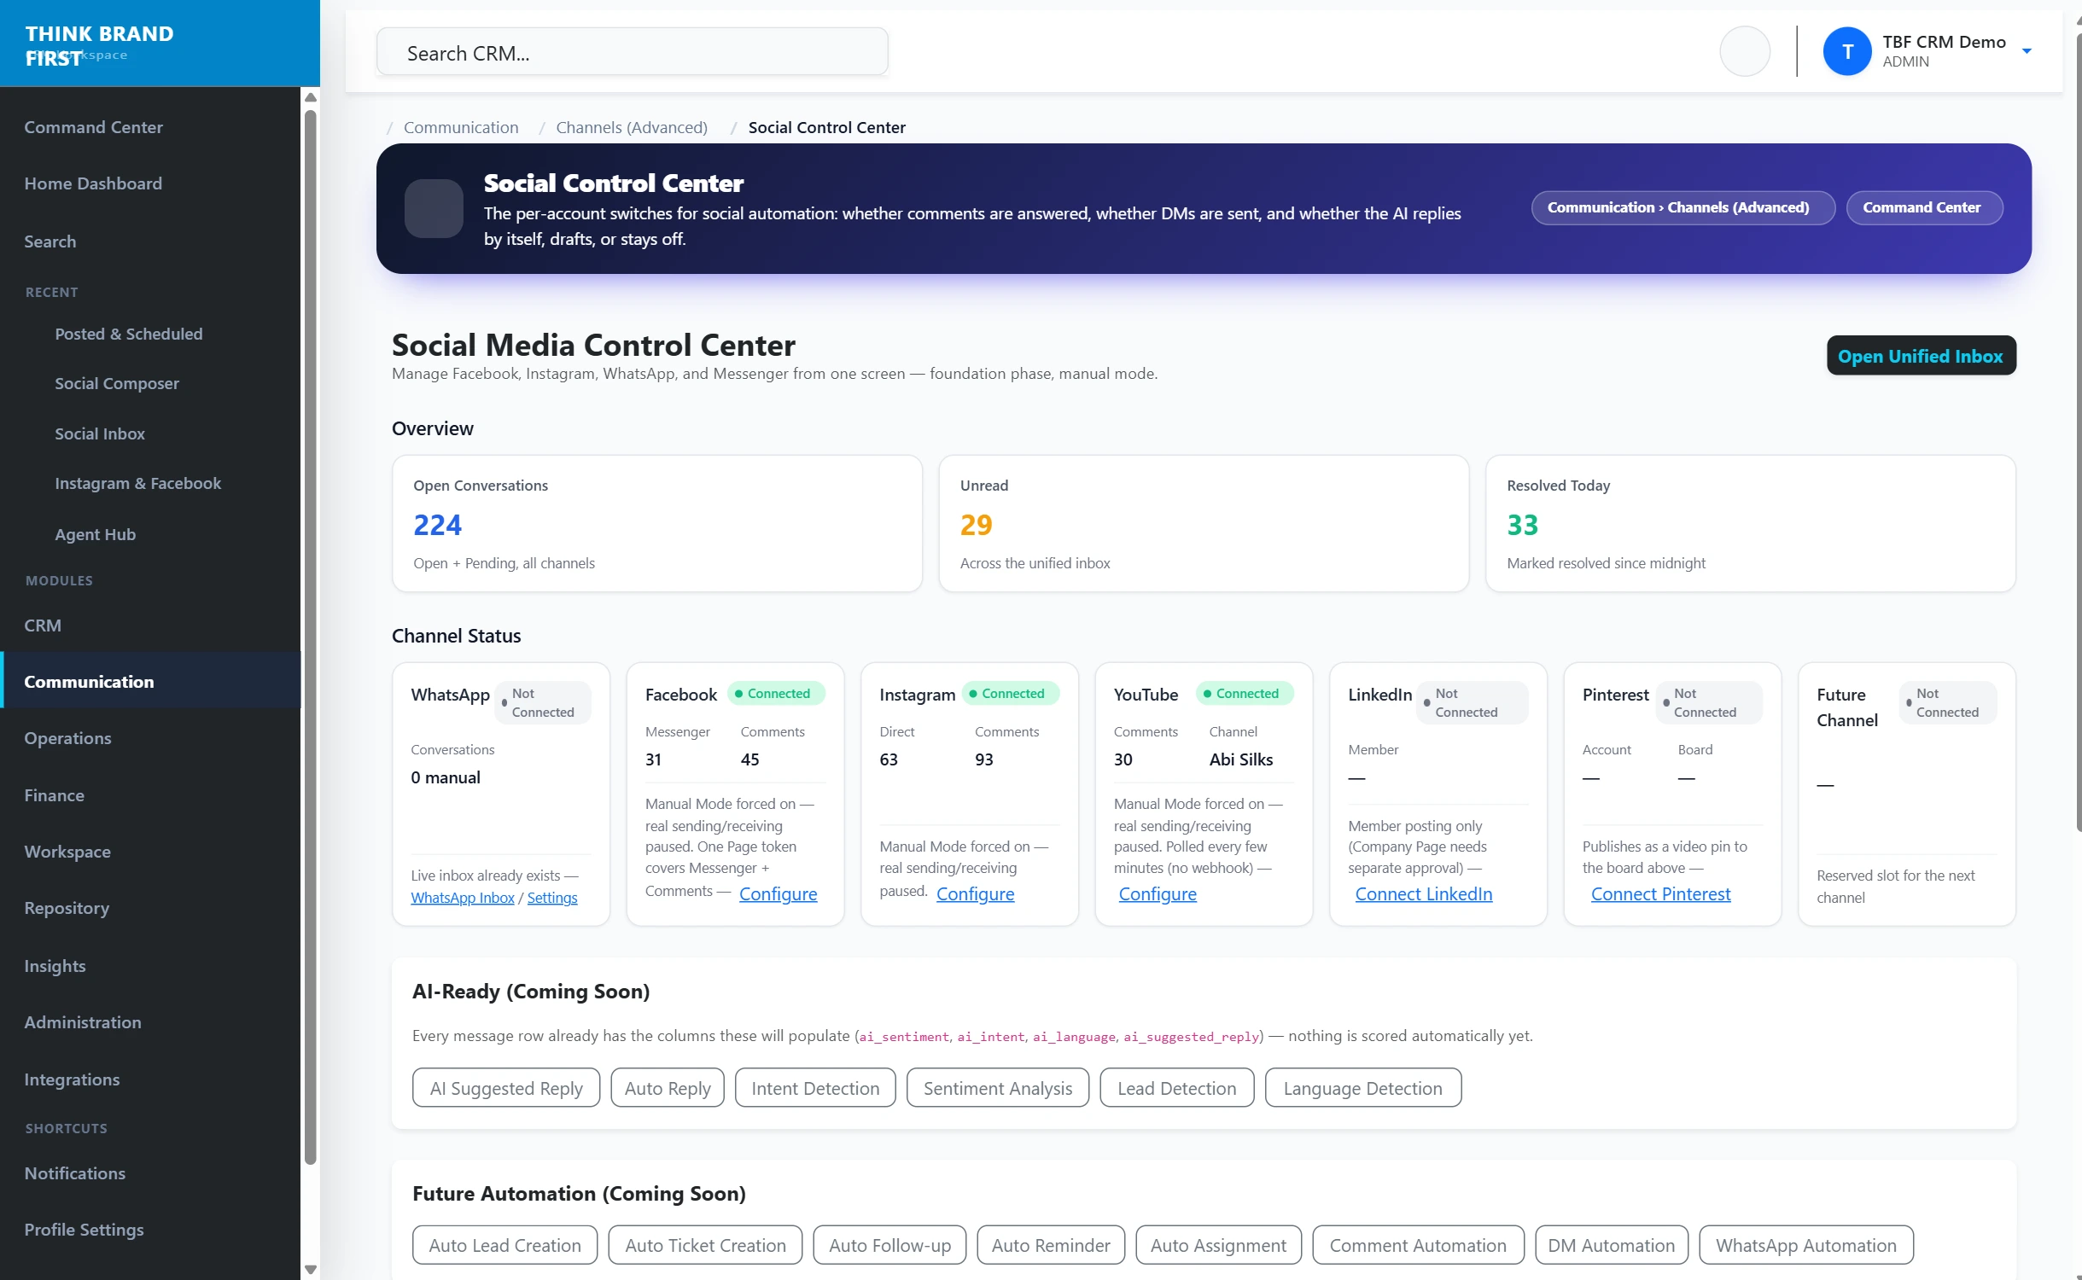Expand the Administration module
The image size is (2082, 1280).
click(83, 1022)
